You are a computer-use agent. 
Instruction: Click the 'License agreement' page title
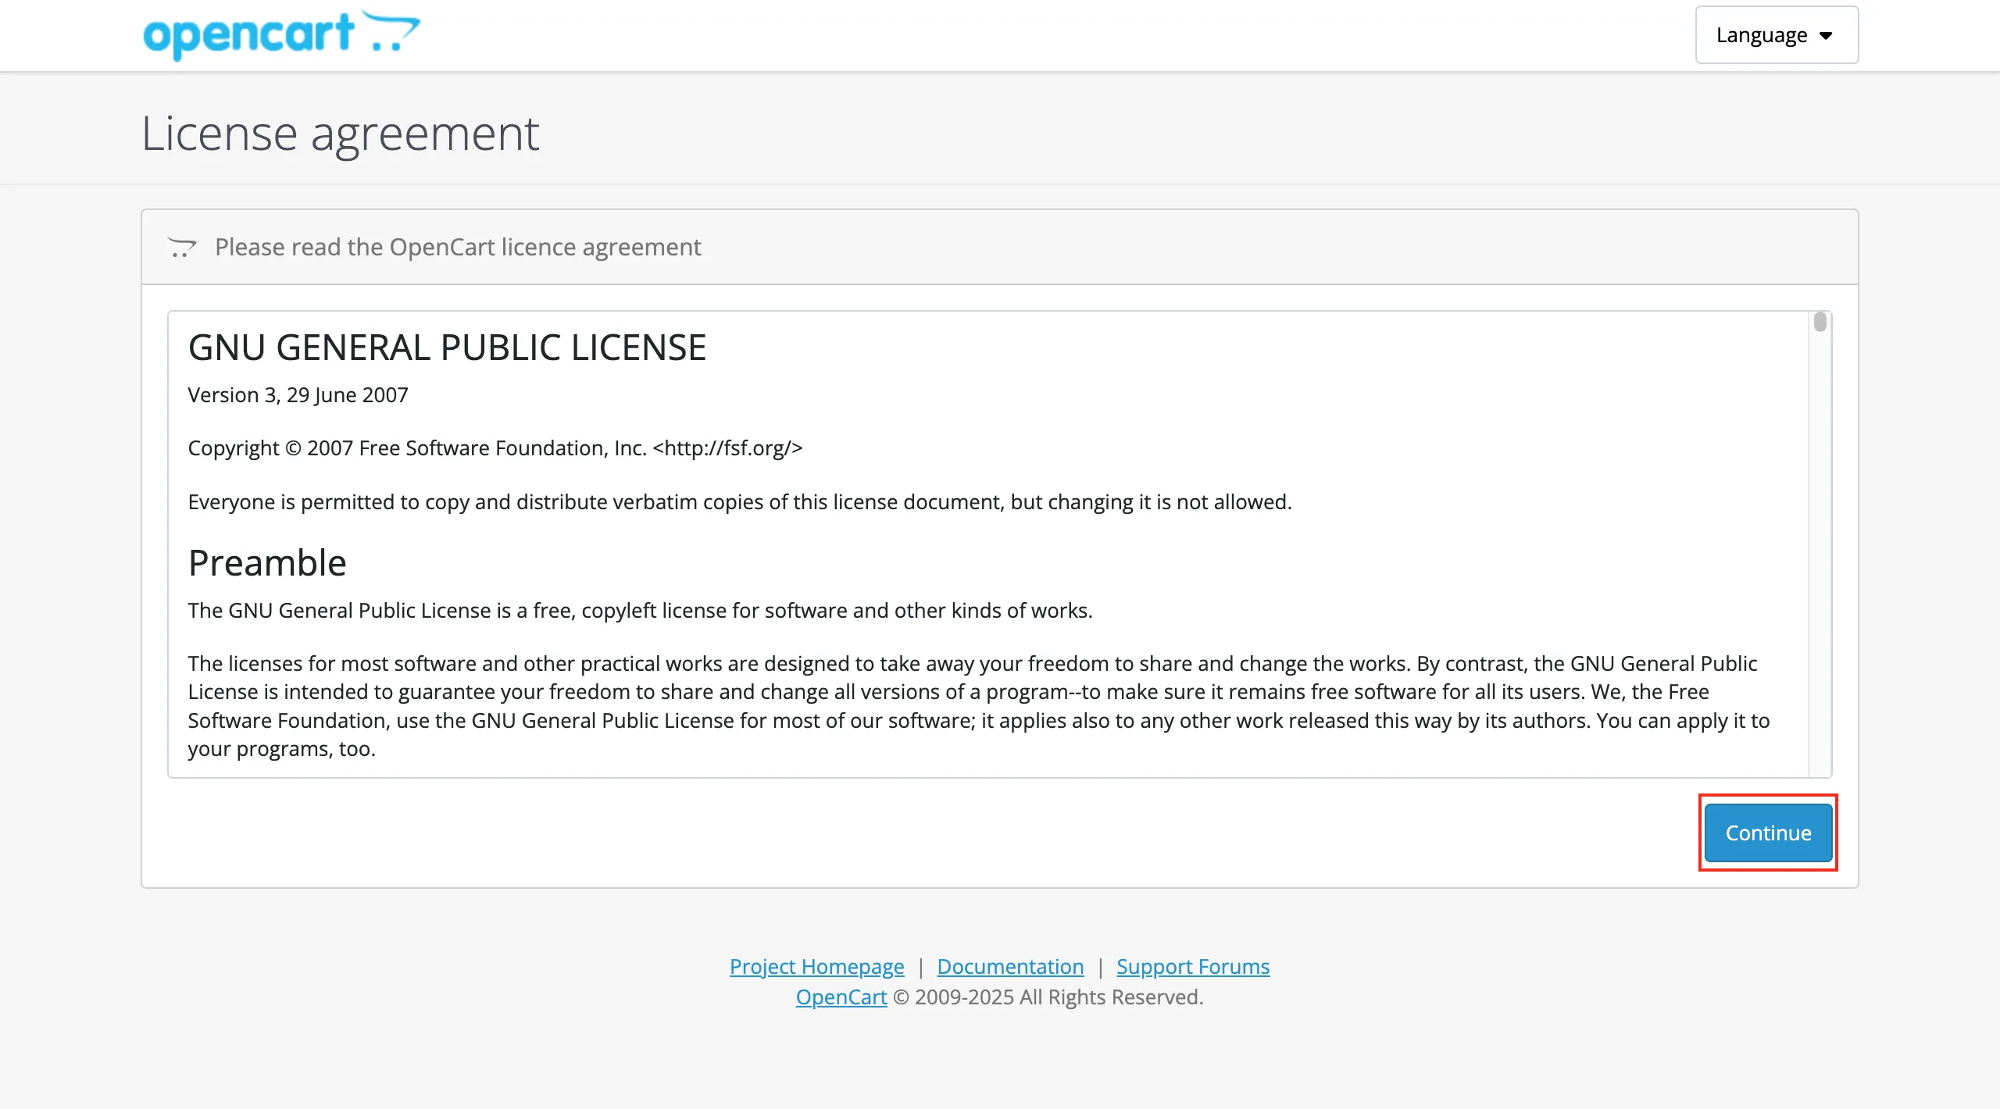[x=340, y=133]
